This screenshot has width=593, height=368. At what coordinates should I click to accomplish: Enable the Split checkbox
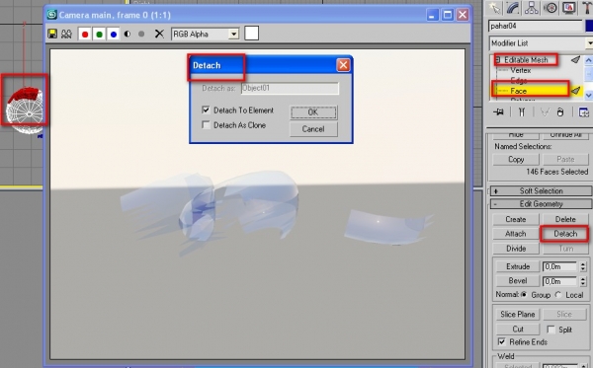point(551,330)
